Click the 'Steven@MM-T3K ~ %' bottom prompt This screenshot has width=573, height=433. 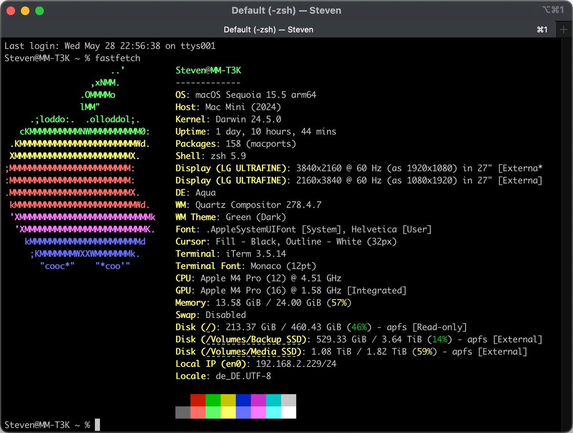(47, 424)
